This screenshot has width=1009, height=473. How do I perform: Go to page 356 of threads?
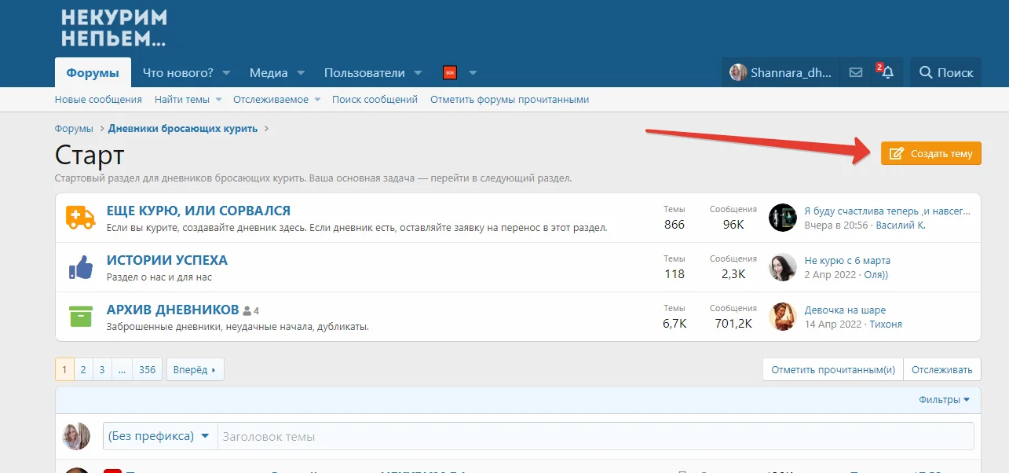point(148,369)
